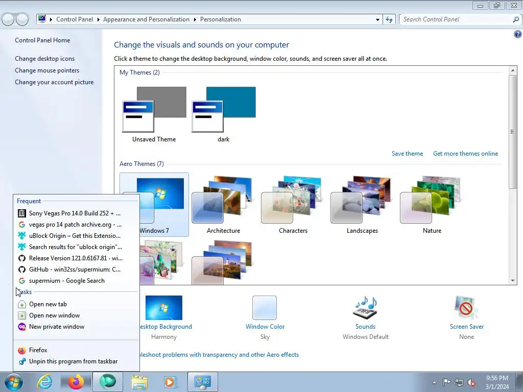
Task: Click the Action Center flag tray icon
Action: (x=446, y=382)
